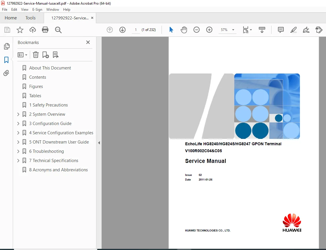Open the View menu
326x250 pixels.
(x=25, y=10)
